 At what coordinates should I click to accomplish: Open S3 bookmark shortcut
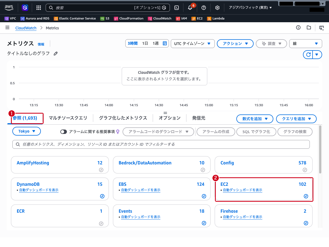(x=105, y=19)
